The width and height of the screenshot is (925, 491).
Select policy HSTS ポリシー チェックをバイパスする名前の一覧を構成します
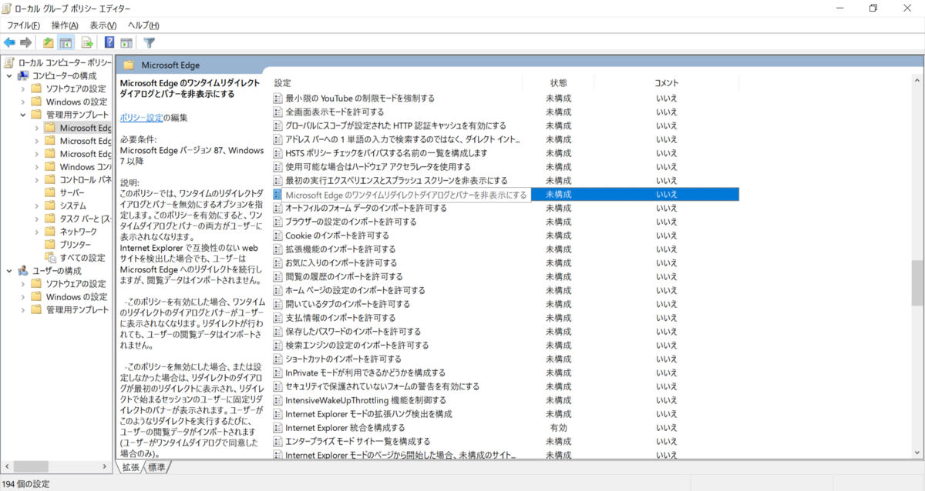[x=386, y=153]
